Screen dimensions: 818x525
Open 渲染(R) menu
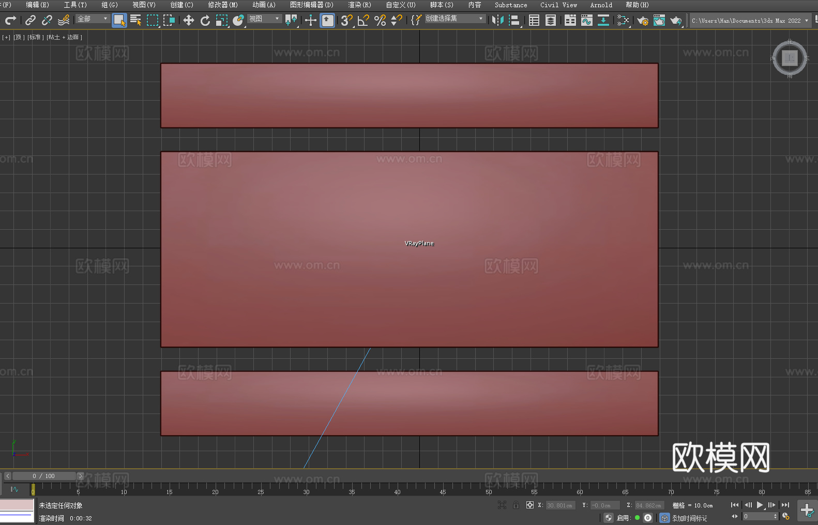click(x=359, y=5)
